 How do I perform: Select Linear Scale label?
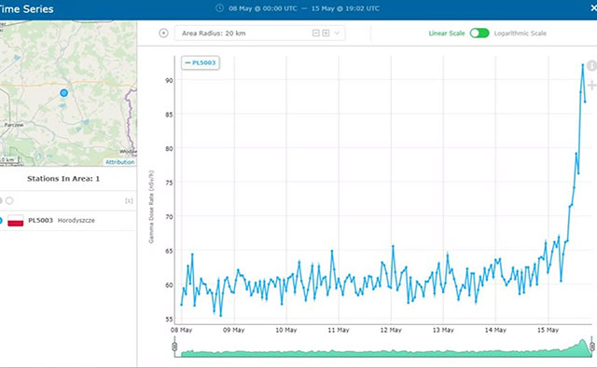[x=447, y=34]
